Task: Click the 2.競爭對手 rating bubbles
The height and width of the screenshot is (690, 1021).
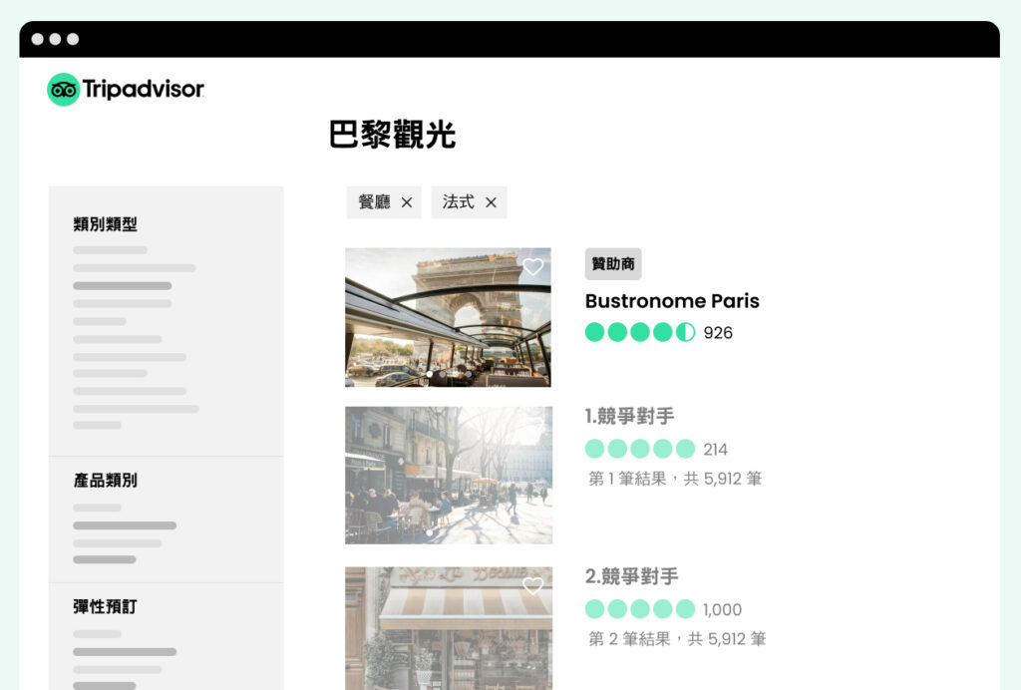Action: click(640, 608)
